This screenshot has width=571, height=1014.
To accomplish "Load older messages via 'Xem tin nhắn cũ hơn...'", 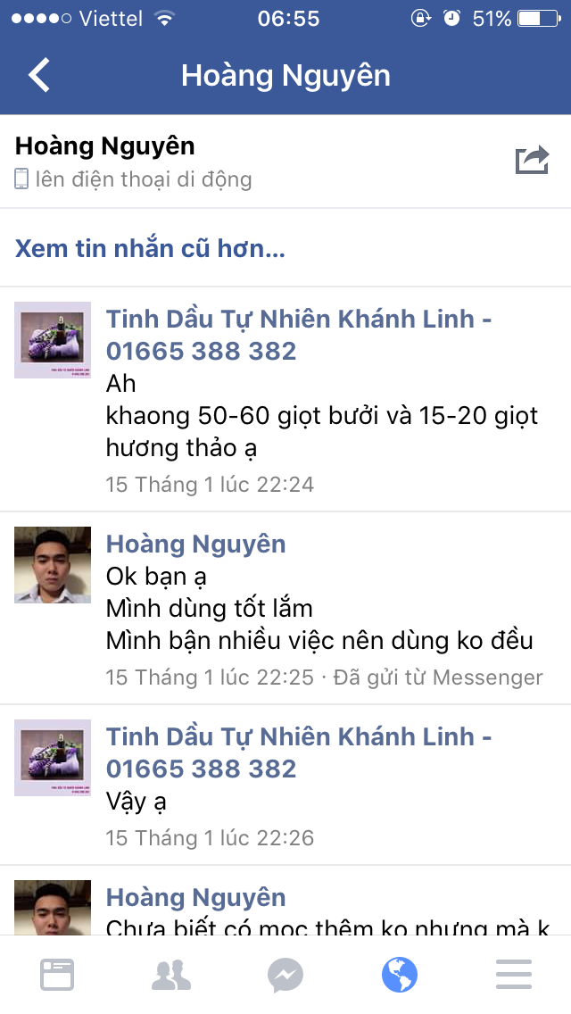I will (x=150, y=248).
